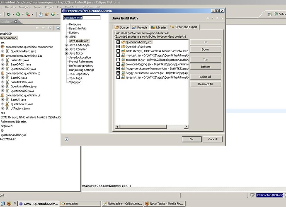Screen dimensions: 286x207
Task: Open the Run button dropdown arrow
Action: click(23, 14)
